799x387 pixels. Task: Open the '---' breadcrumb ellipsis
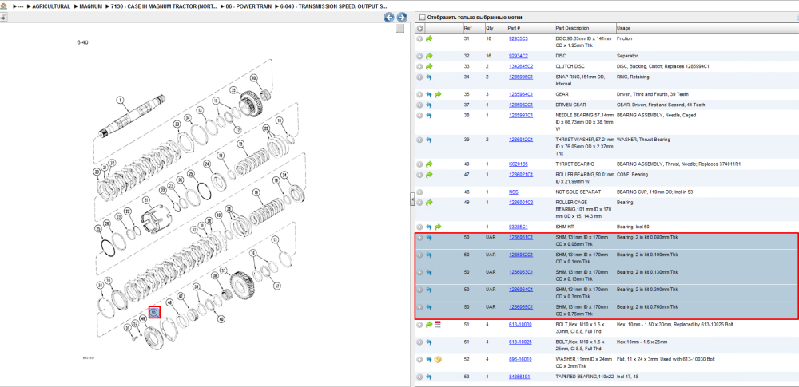tap(21, 6)
